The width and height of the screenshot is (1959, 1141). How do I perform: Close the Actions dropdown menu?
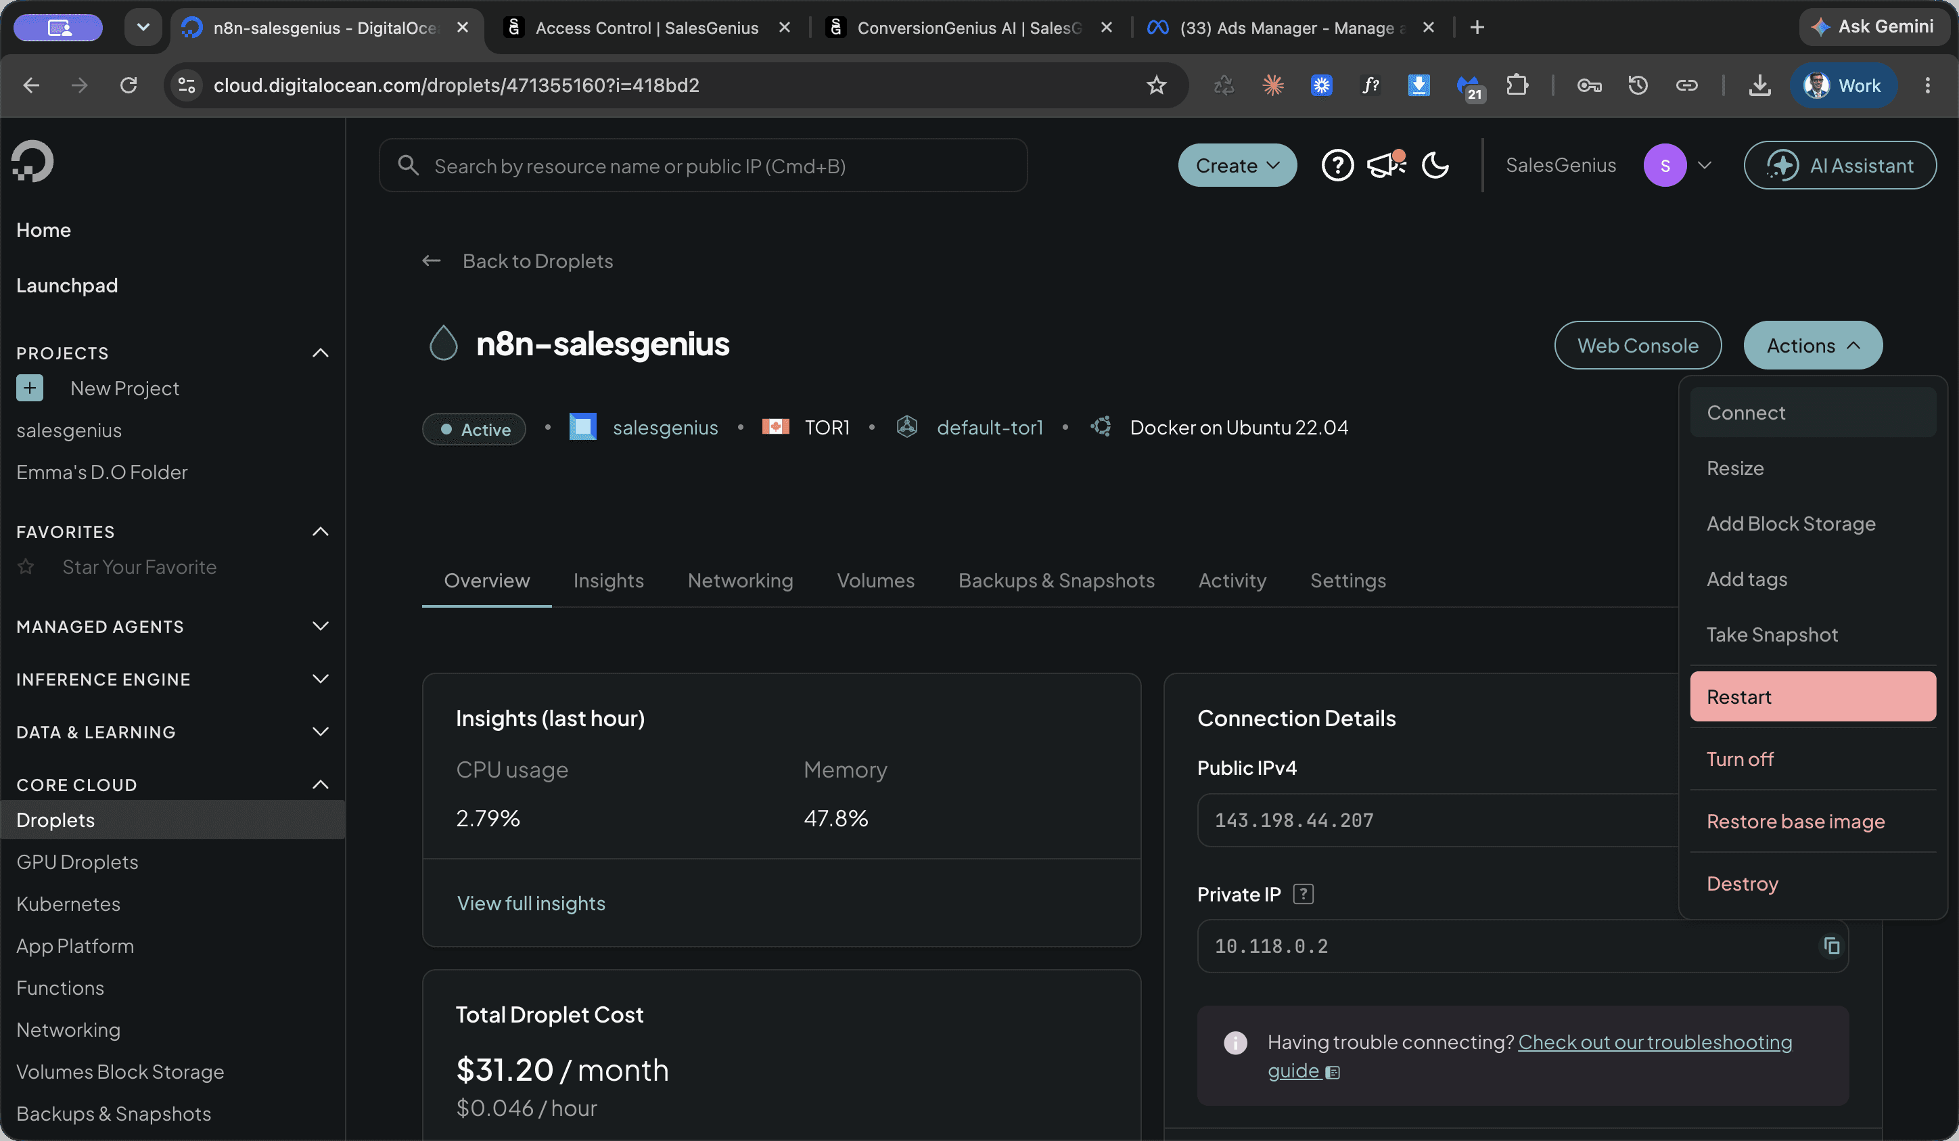[1813, 345]
